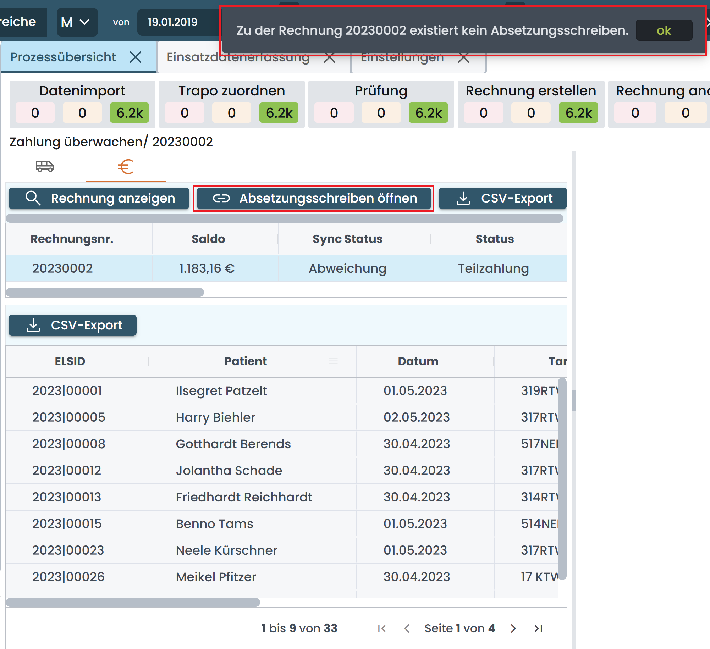Select the Euro payment tab icon
710x649 pixels.
(125, 167)
